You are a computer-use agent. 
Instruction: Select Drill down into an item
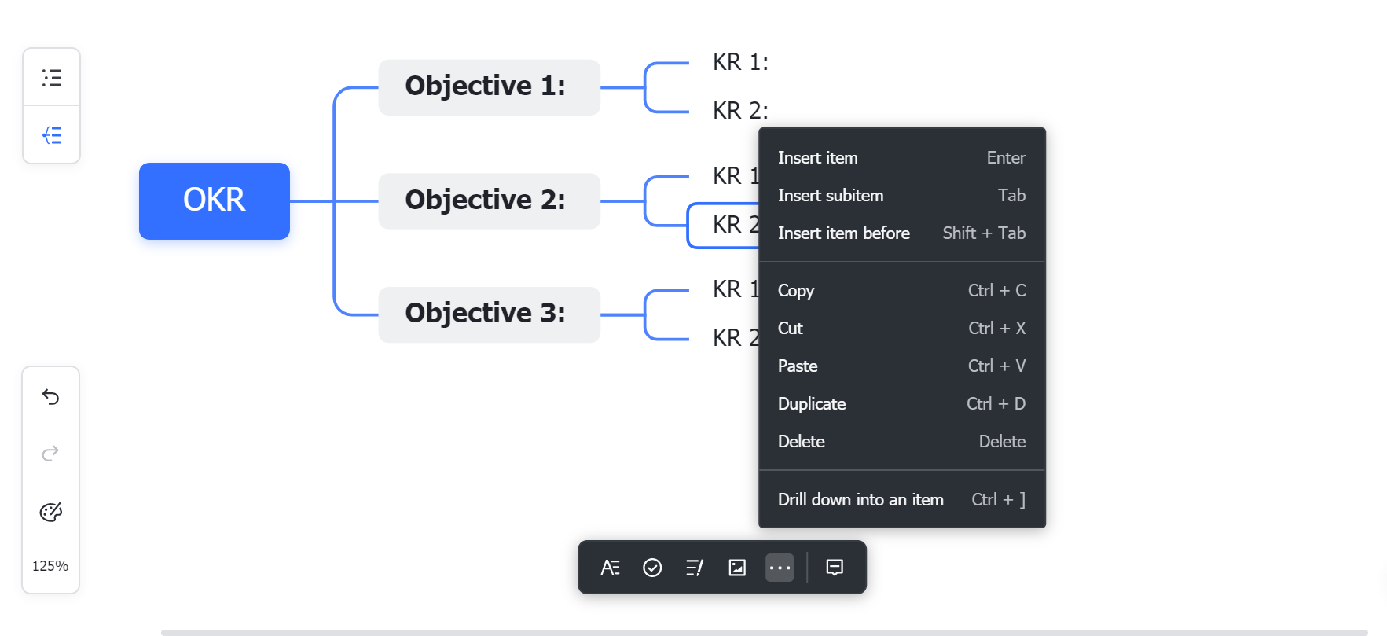click(x=860, y=499)
